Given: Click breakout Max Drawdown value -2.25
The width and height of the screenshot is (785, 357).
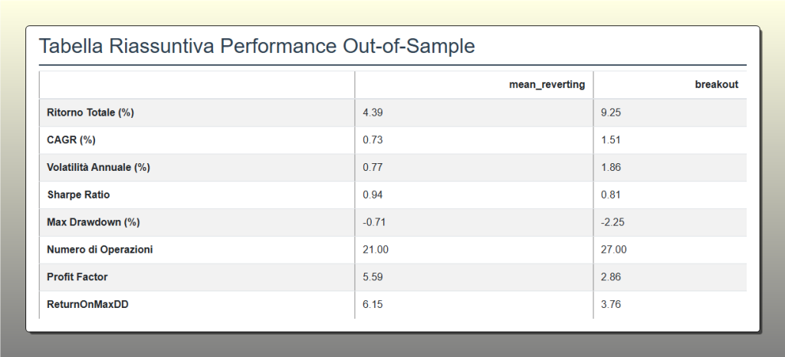Looking at the screenshot, I should coord(613,222).
